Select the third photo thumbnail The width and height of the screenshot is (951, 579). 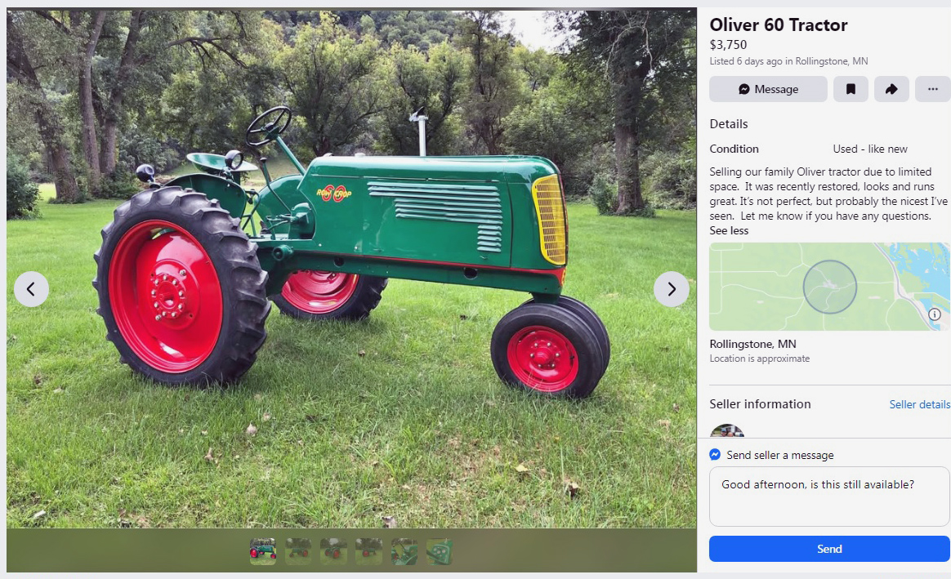pos(333,551)
